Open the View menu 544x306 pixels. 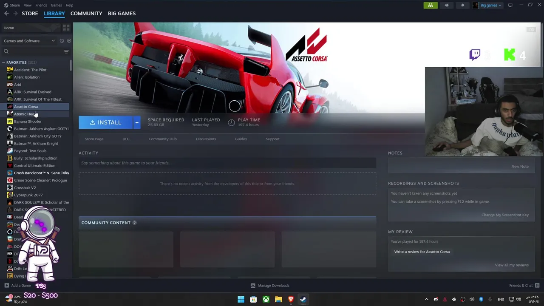coord(28,5)
